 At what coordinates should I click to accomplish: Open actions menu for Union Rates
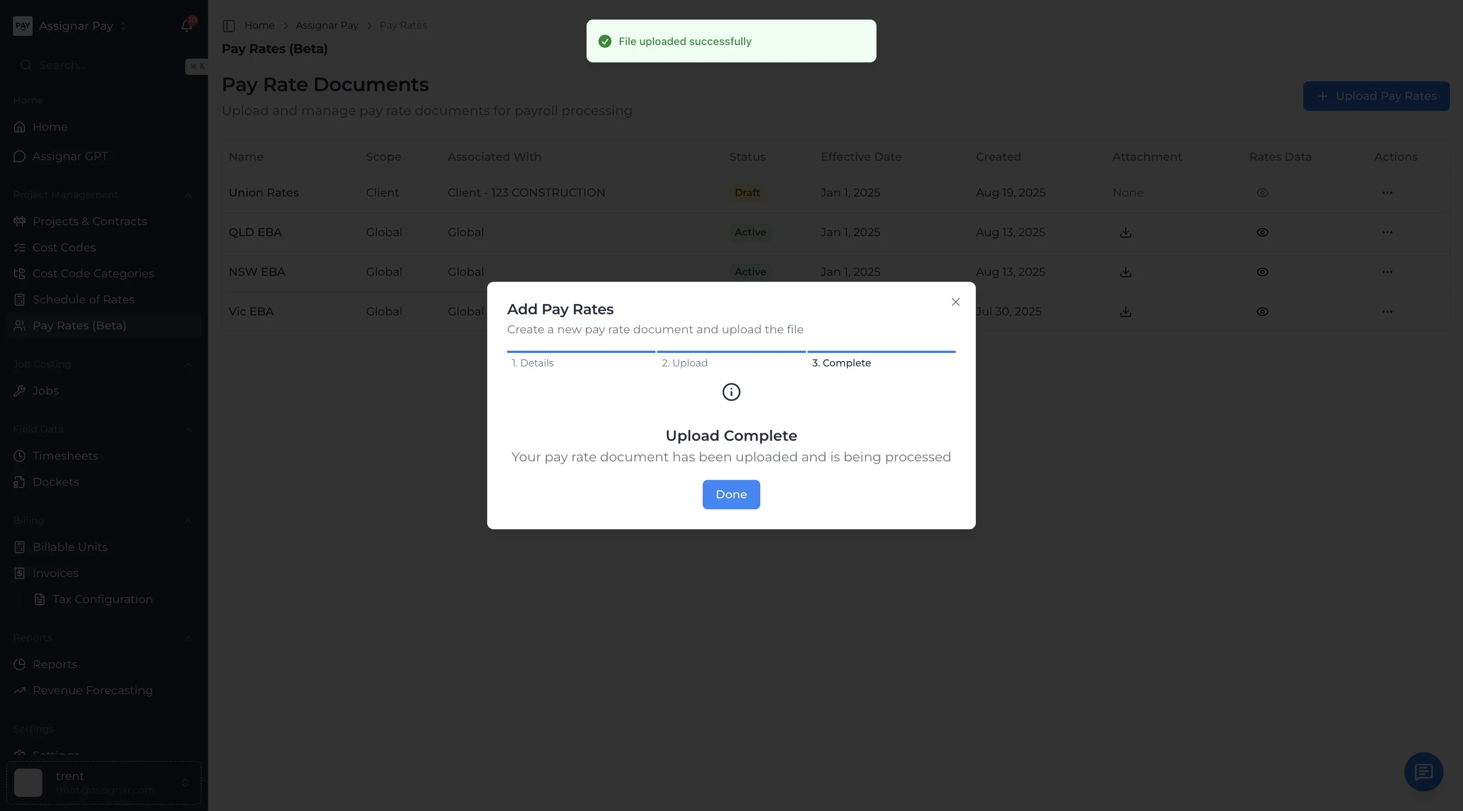(x=1387, y=192)
